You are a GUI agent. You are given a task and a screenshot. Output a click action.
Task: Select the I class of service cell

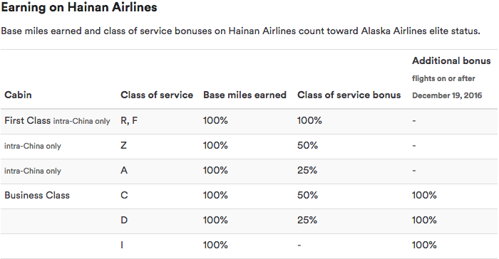(x=122, y=245)
